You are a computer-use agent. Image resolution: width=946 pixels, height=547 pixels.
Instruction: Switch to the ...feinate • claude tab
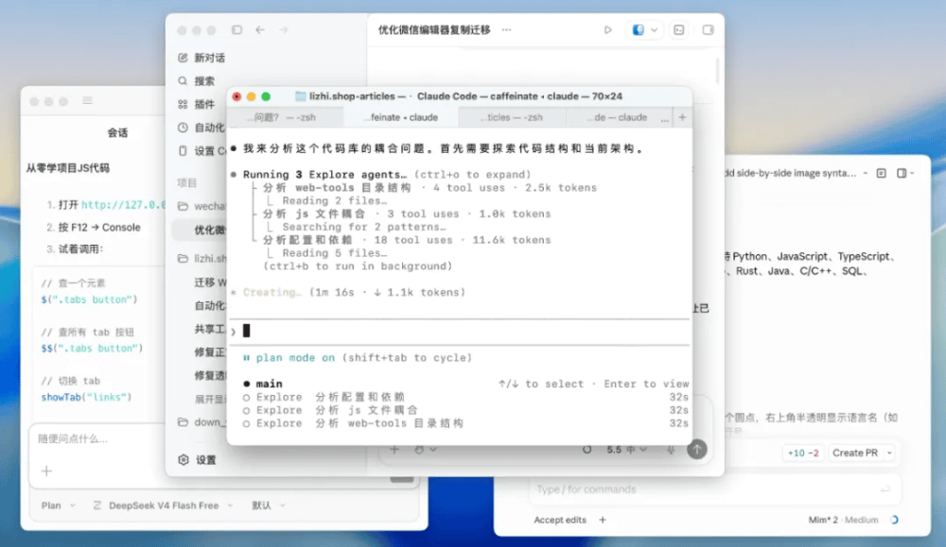(x=401, y=117)
